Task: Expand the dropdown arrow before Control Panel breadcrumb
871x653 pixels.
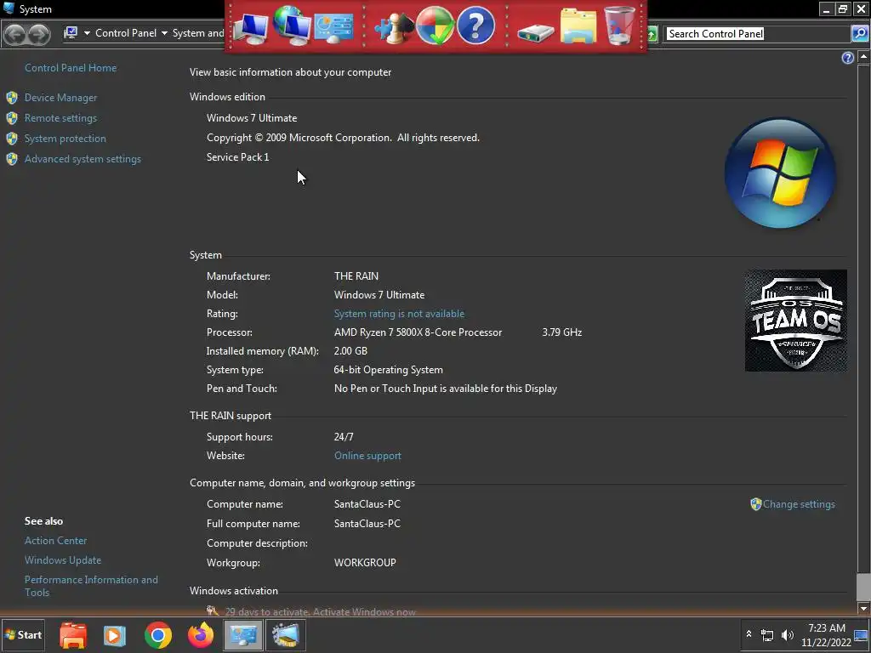Action: pyautogui.click(x=87, y=33)
